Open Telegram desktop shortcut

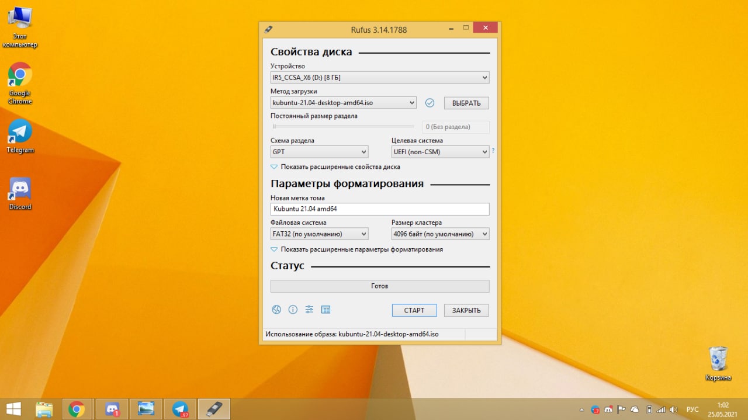pos(20,136)
